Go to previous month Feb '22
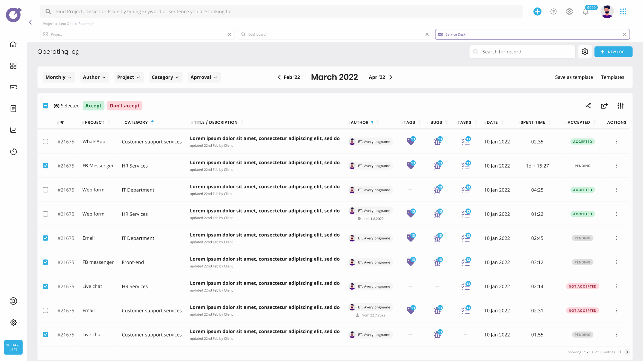The image size is (643, 361). [289, 77]
